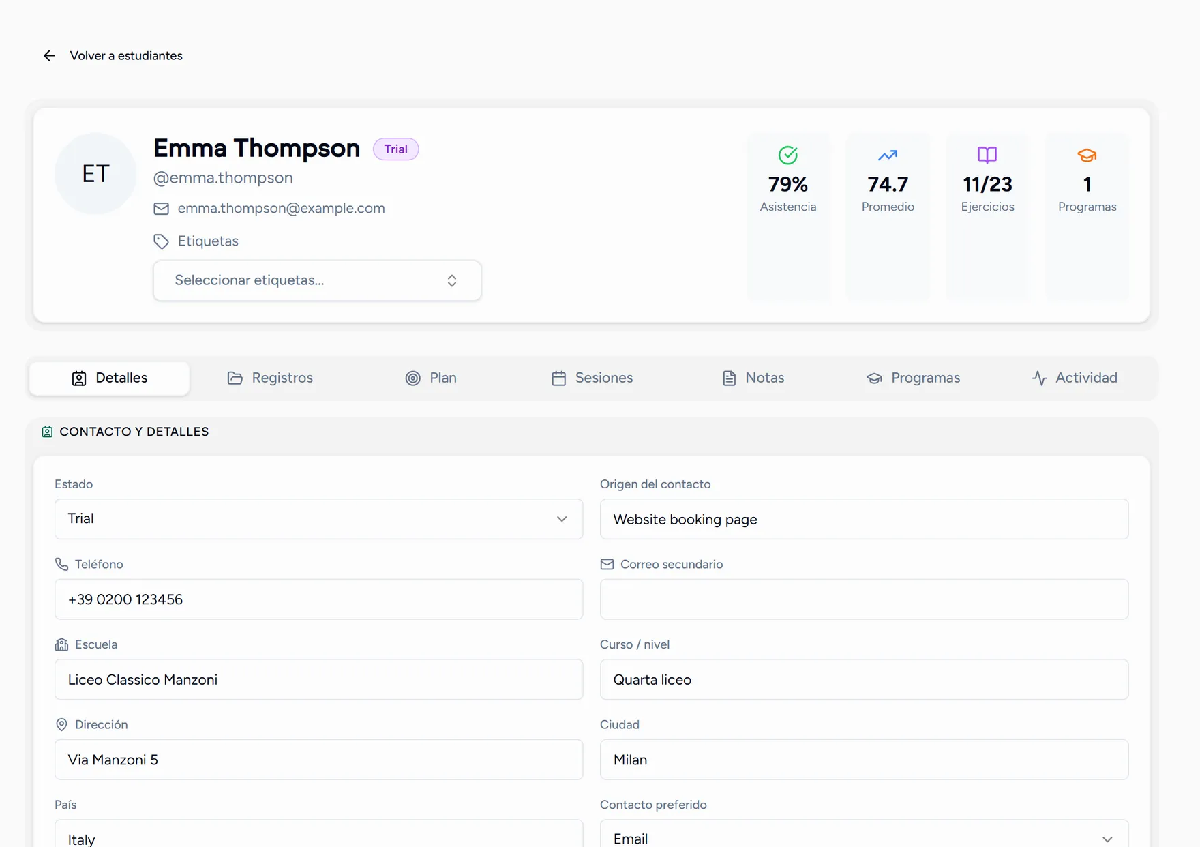
Task: Click the calendar icon in Sesiones tab
Action: 559,378
